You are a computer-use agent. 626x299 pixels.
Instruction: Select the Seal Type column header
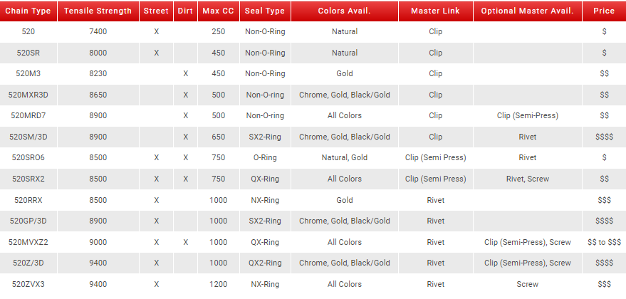[x=264, y=11]
